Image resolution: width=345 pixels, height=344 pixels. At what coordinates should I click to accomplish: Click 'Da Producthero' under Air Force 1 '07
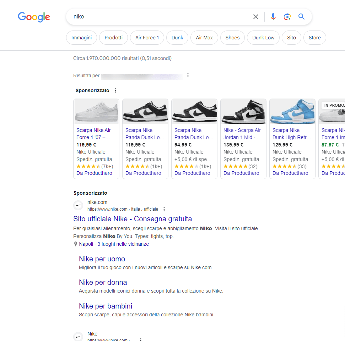coord(94,173)
